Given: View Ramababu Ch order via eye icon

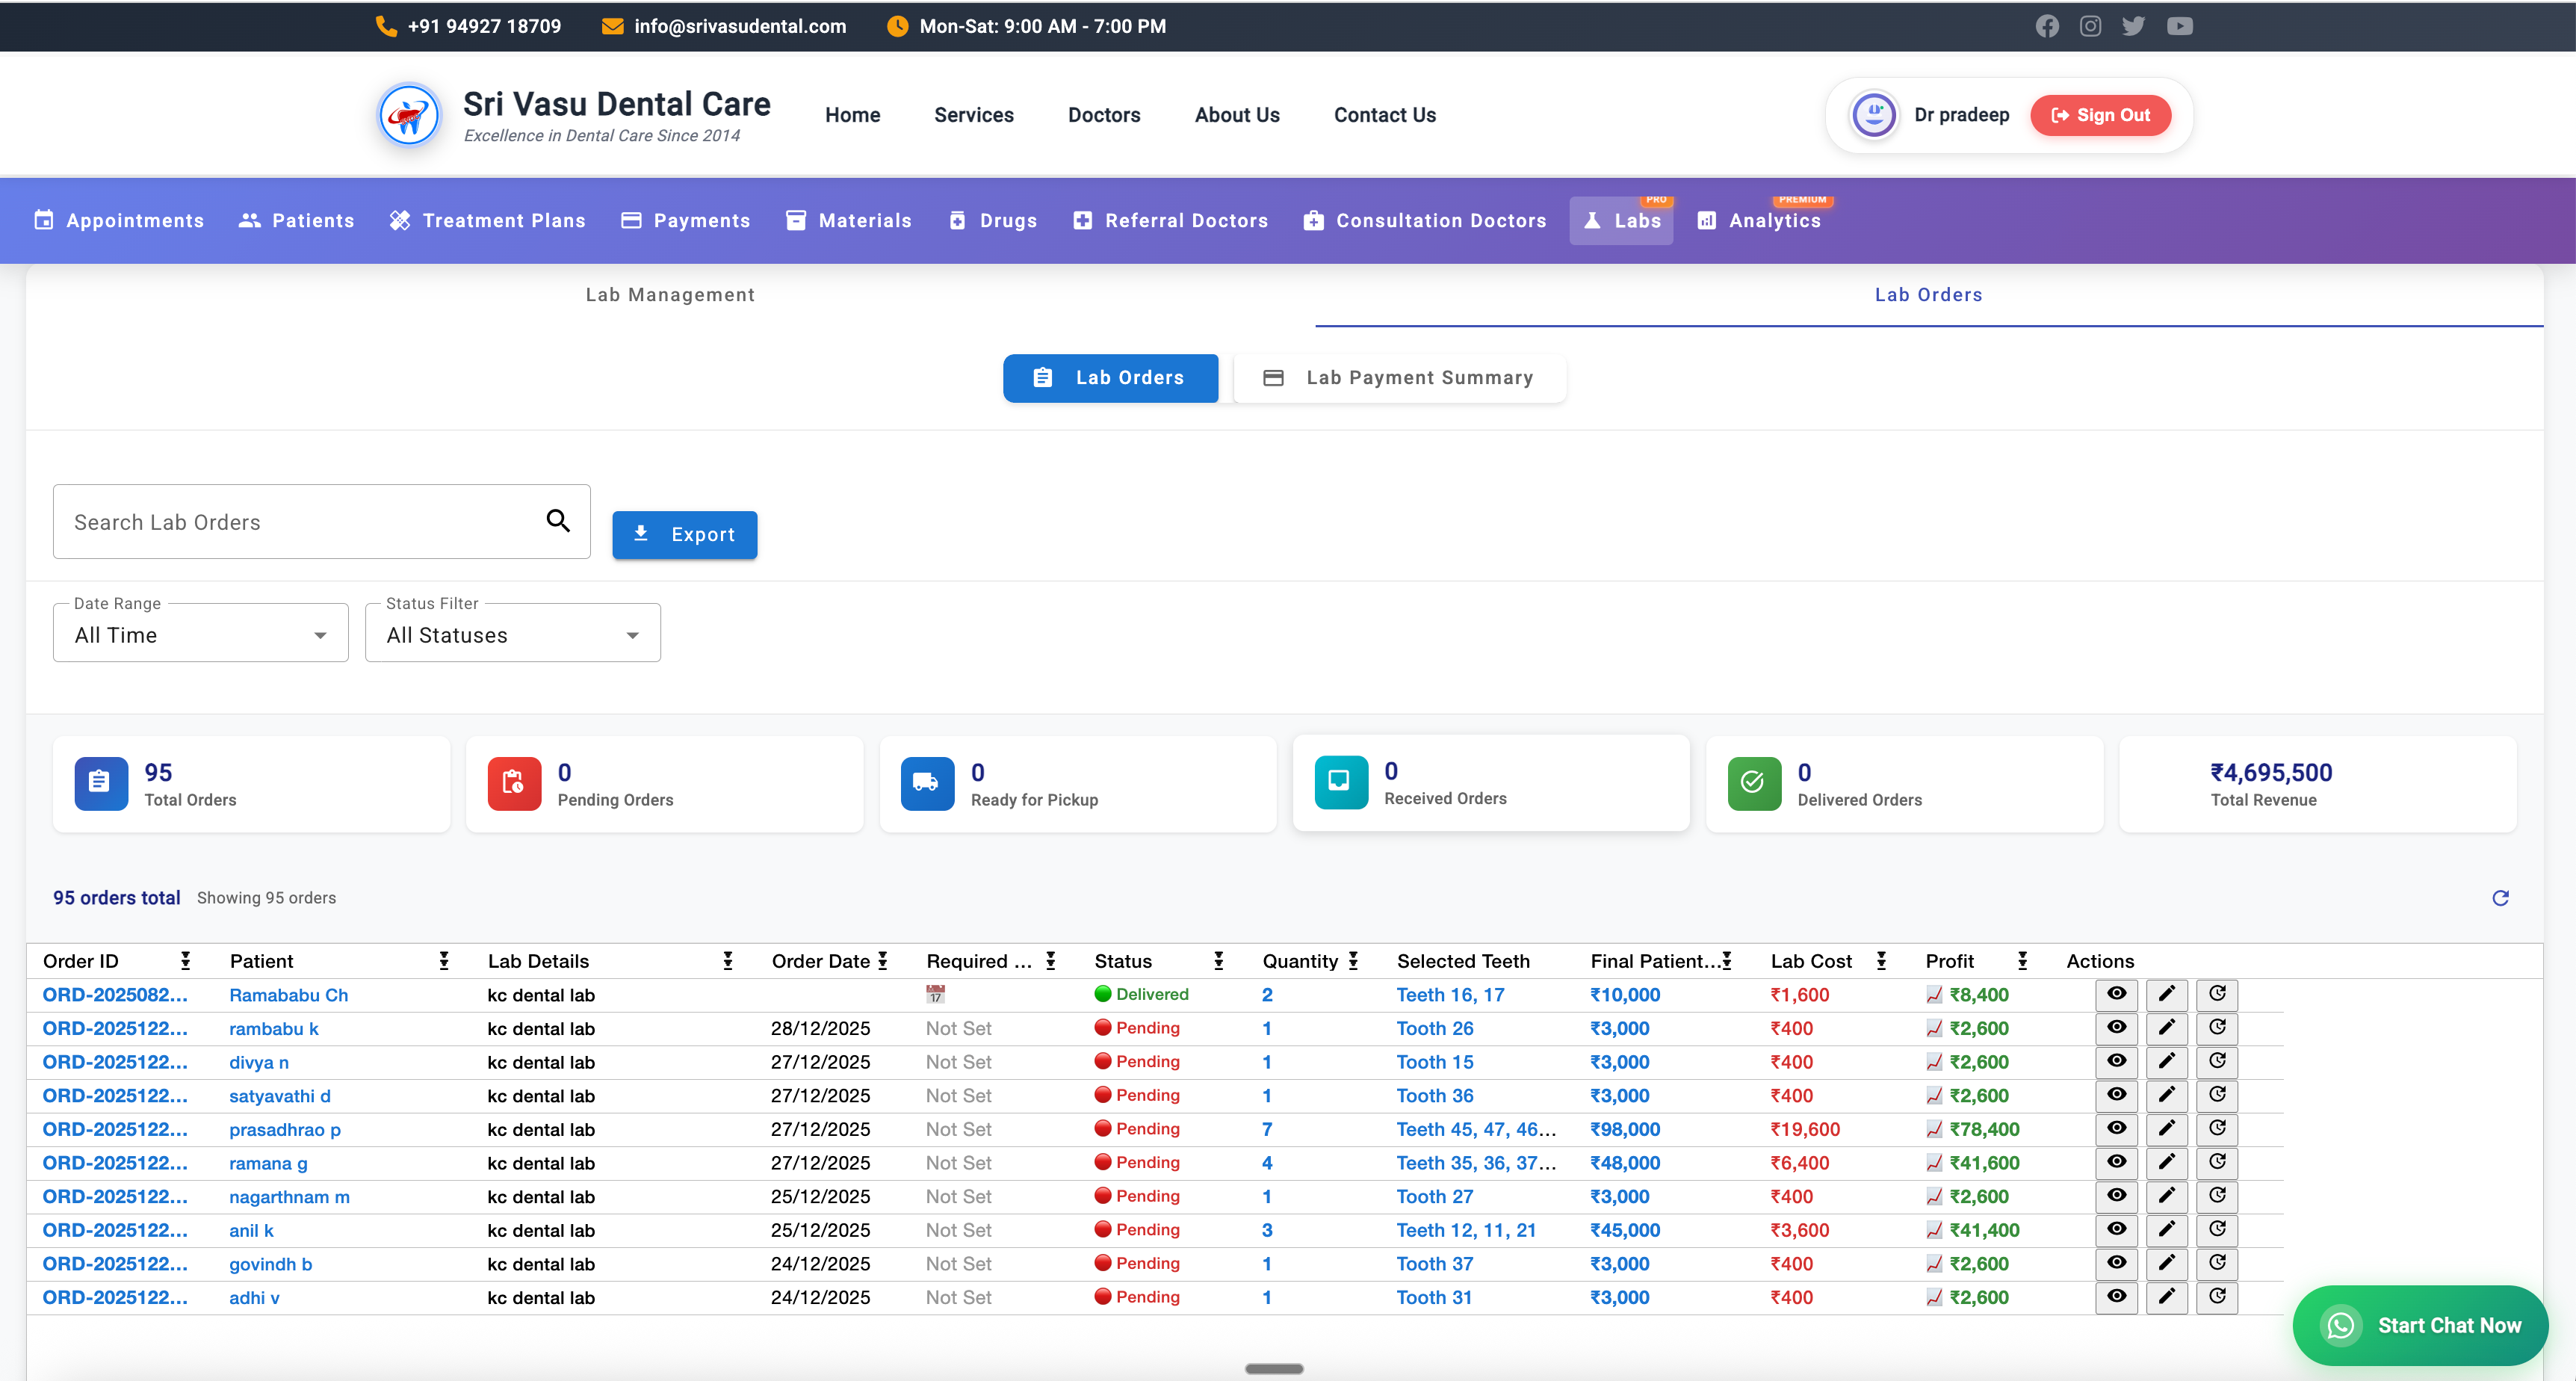Looking at the screenshot, I should pyautogui.click(x=2116, y=994).
